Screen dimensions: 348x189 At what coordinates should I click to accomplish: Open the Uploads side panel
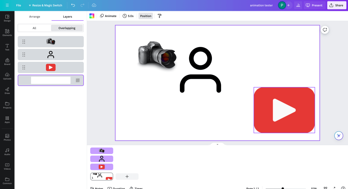7,76
